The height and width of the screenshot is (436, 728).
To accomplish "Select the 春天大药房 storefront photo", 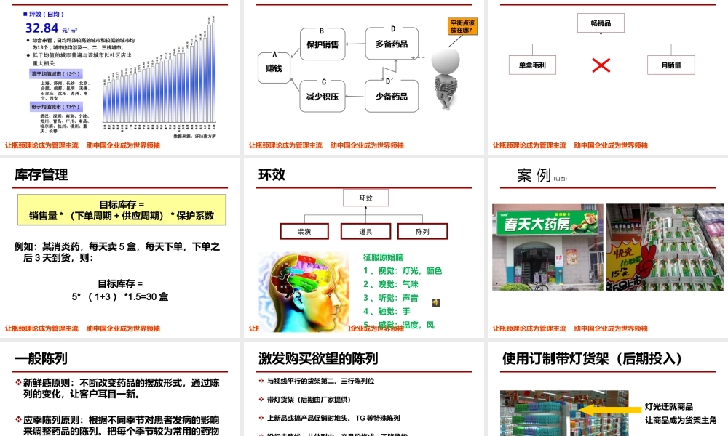I will pyautogui.click(x=547, y=247).
